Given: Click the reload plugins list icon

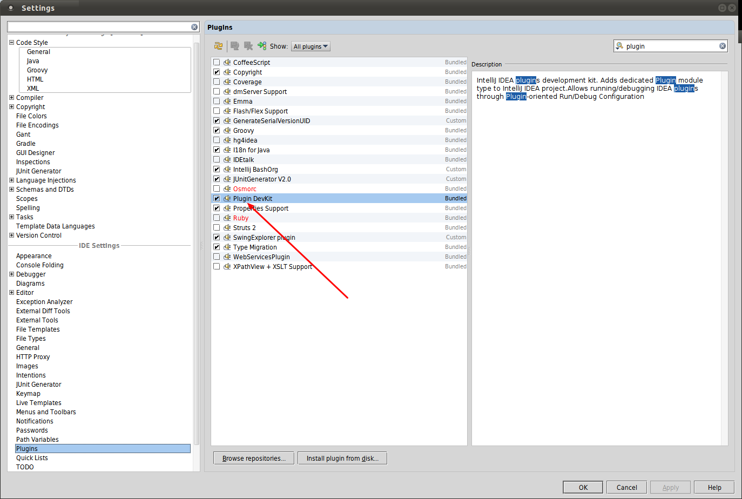Looking at the screenshot, I should (218, 46).
